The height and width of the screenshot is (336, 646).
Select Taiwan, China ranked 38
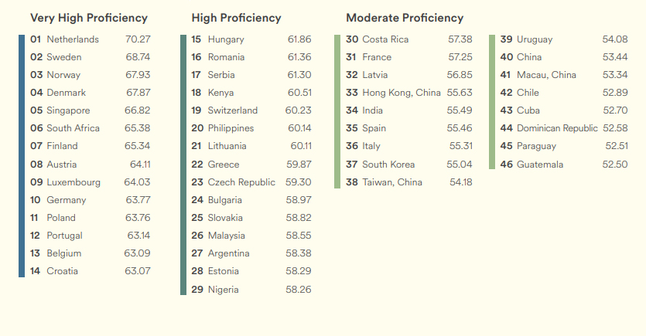[392, 182]
